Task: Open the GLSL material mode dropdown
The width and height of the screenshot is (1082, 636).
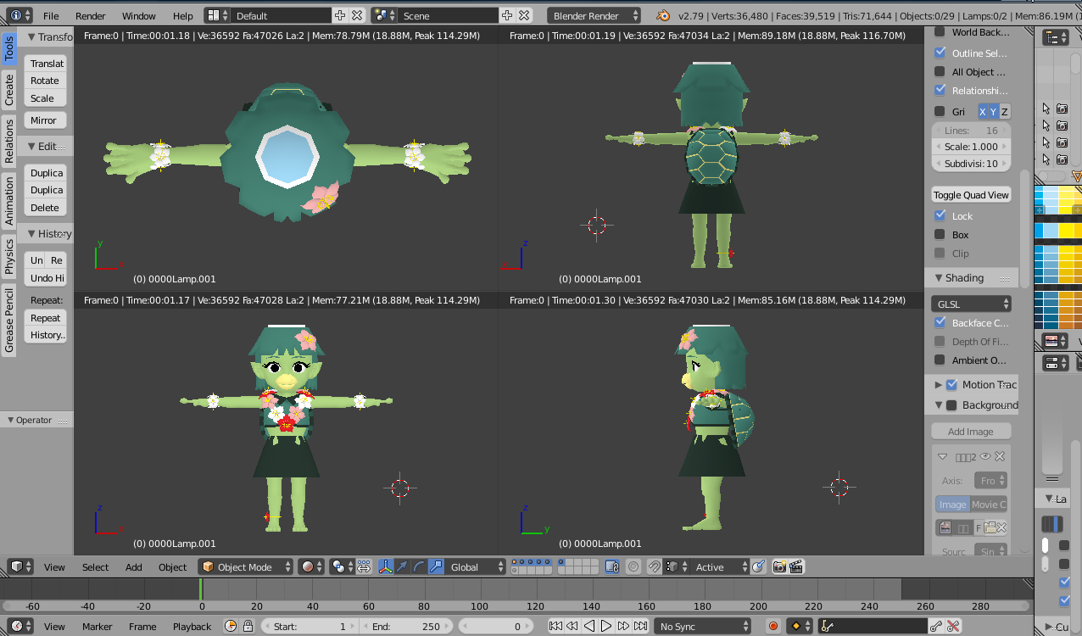Action: 972,304
